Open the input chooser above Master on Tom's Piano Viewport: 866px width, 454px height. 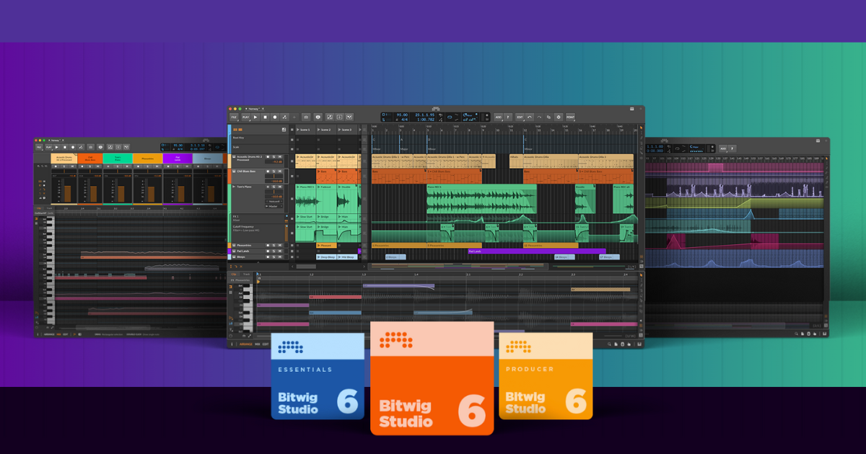coord(274,201)
